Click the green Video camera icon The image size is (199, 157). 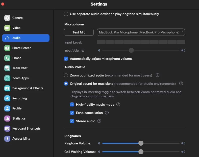pyautogui.click(x=7, y=28)
